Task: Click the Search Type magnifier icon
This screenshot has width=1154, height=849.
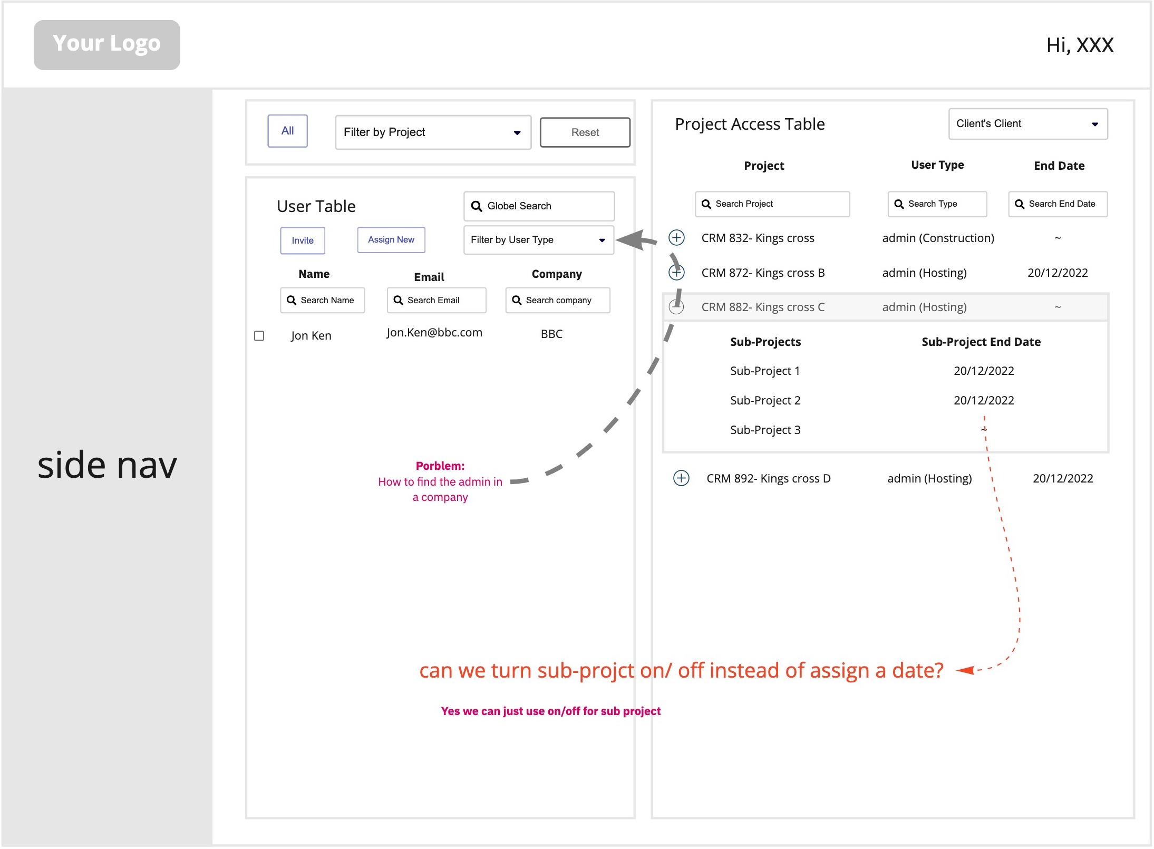Action: (899, 204)
